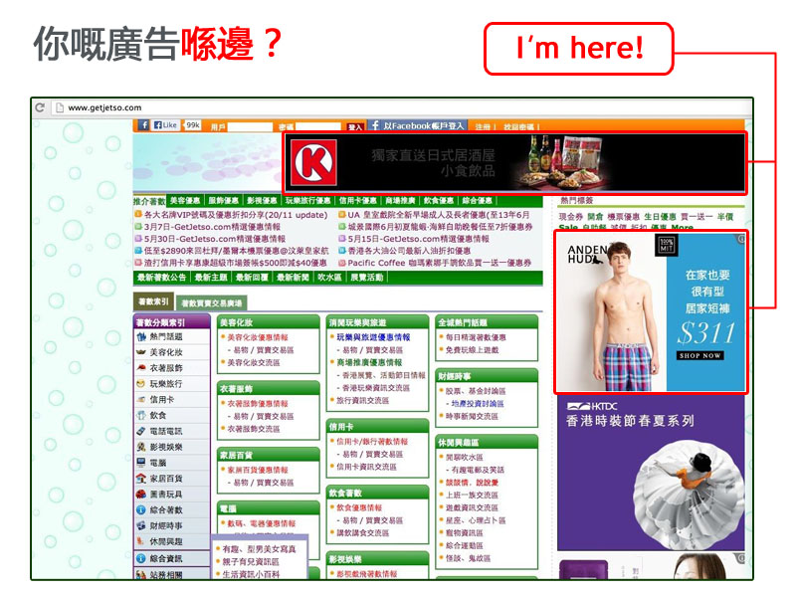
Task: Open 地產投資討論區 link
Action: tap(478, 404)
